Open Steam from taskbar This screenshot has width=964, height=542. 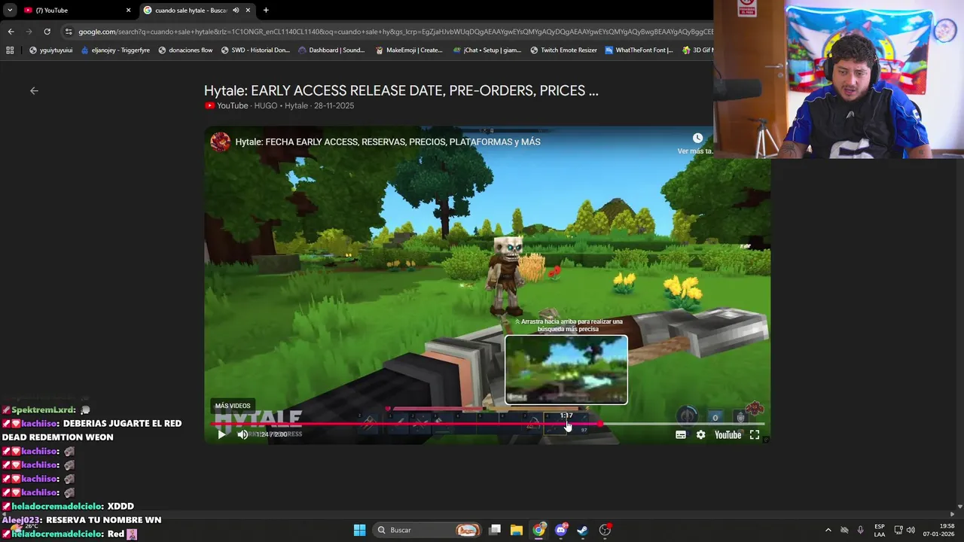click(x=582, y=530)
